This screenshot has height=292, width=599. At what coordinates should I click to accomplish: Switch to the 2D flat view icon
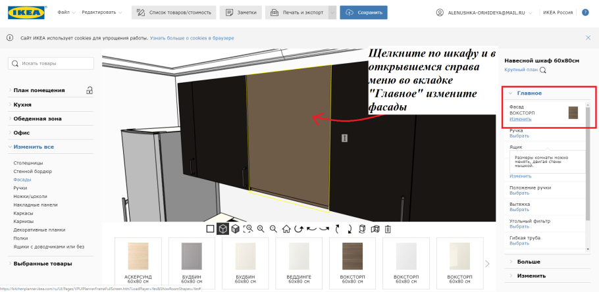pos(210,229)
